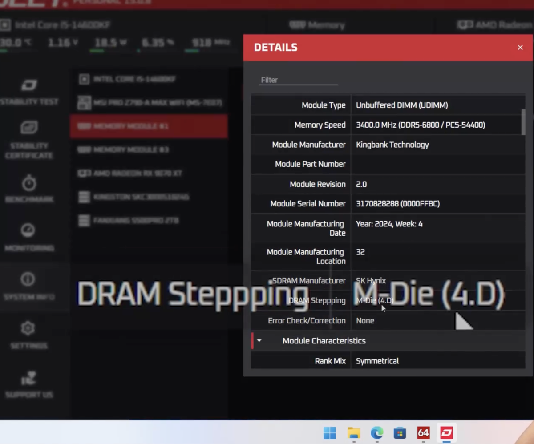Select Memory Module #3 entry
The image size is (534, 444).
[x=149, y=150]
